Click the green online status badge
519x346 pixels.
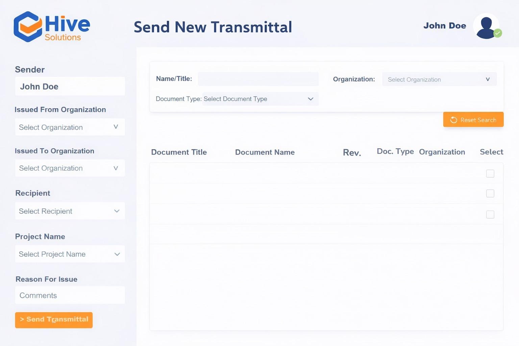click(498, 33)
